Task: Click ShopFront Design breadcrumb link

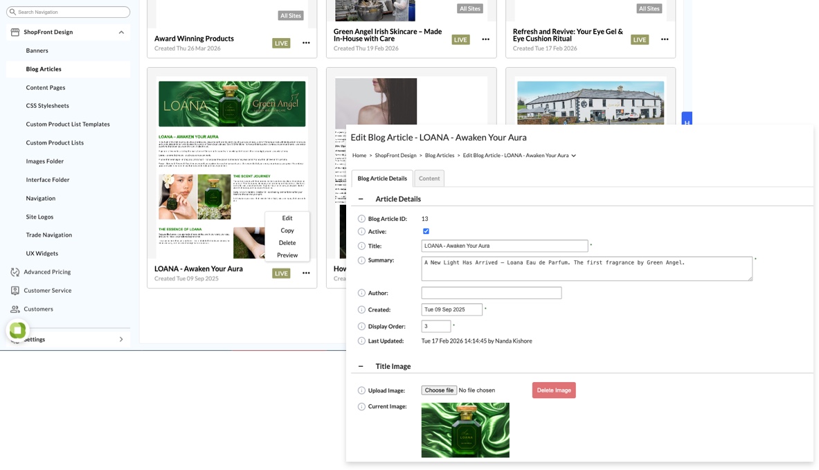Action: coord(395,156)
